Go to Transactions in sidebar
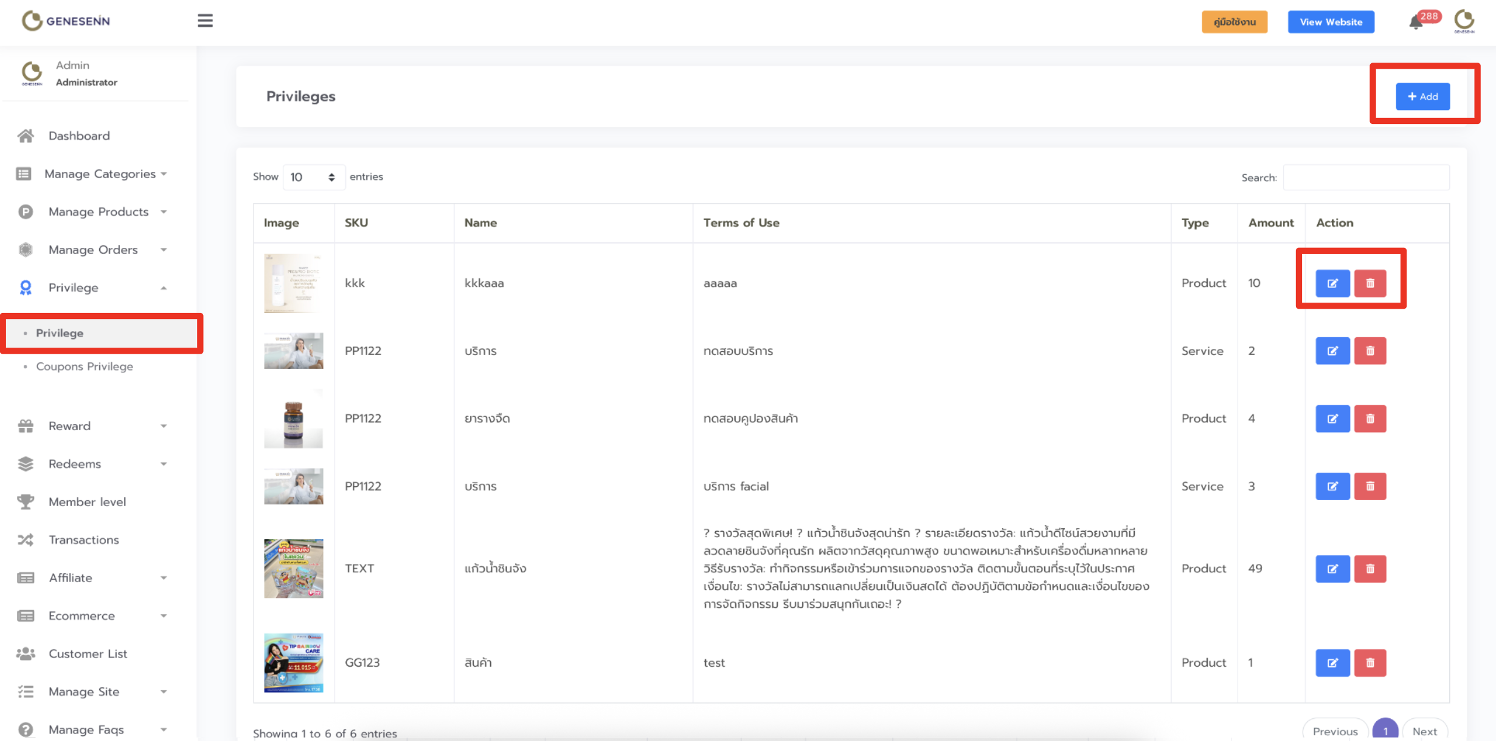This screenshot has width=1496, height=745. pyautogui.click(x=84, y=540)
